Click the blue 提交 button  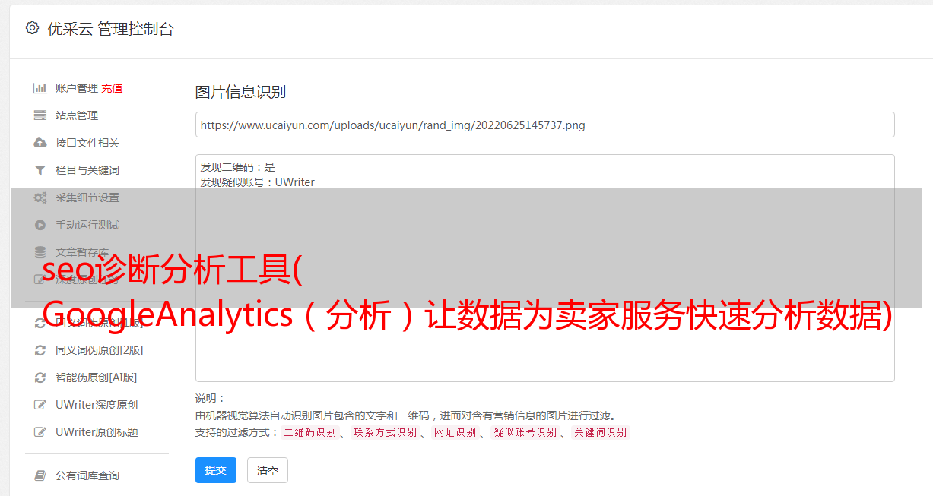point(216,470)
